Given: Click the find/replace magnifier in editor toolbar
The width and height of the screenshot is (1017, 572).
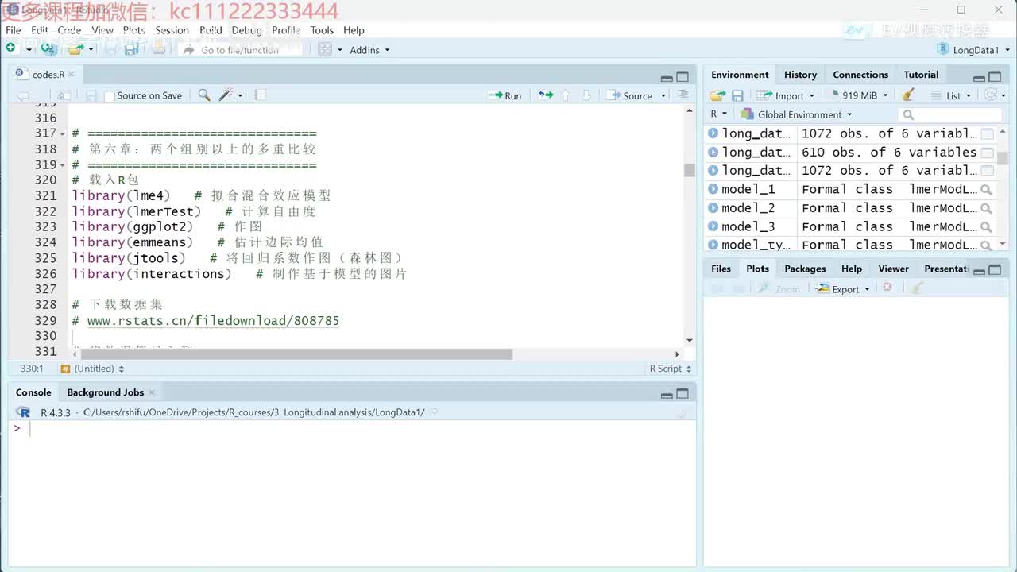Looking at the screenshot, I should point(204,95).
